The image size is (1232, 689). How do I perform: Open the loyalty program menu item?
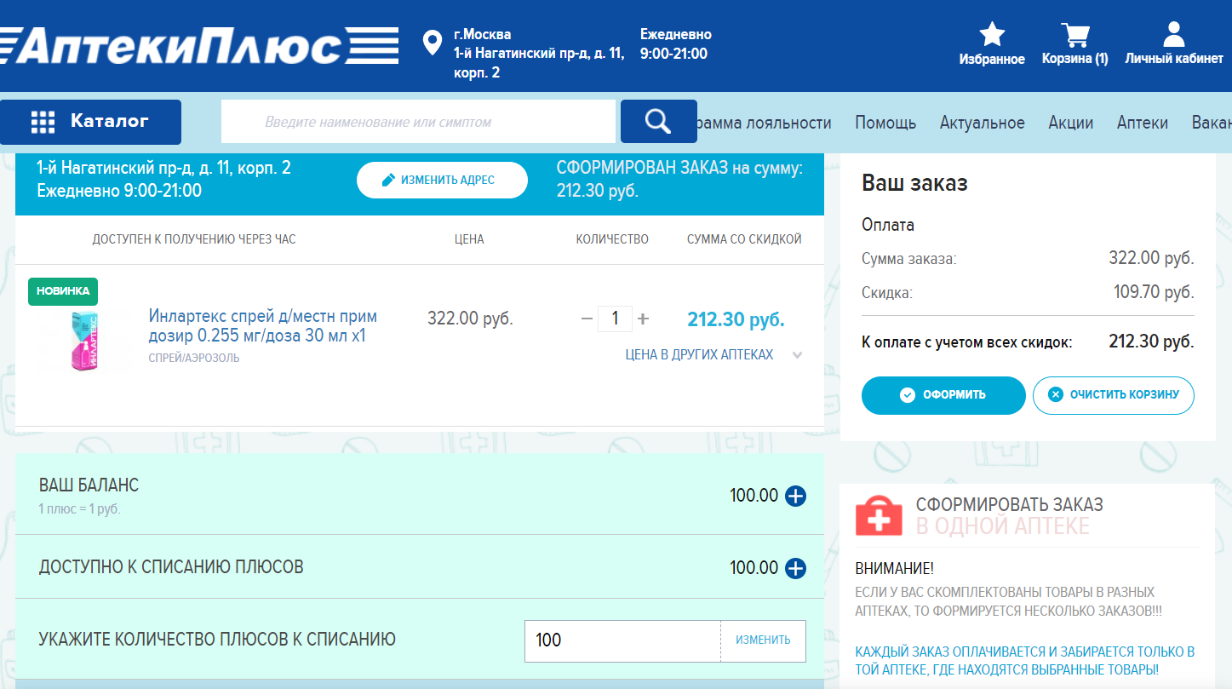click(765, 123)
